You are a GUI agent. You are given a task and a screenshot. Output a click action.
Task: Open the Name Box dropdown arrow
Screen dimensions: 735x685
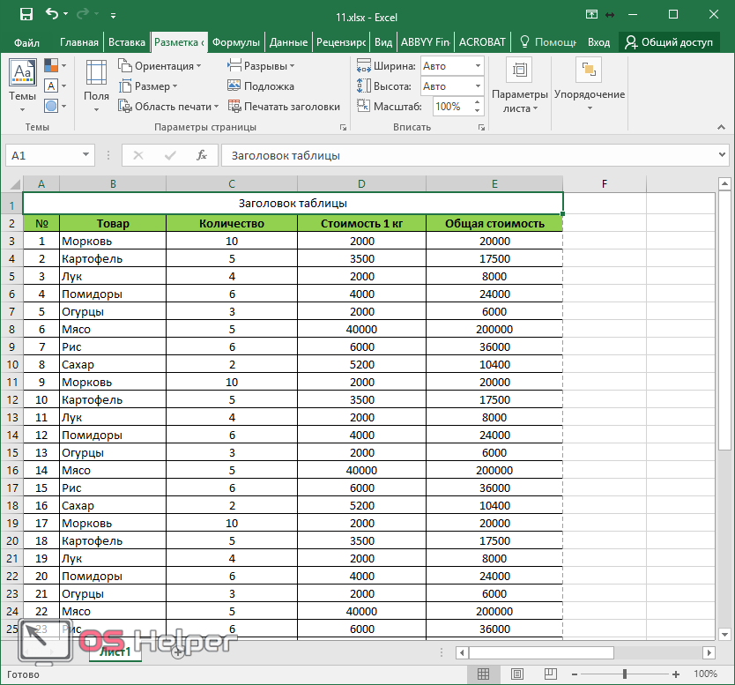[x=86, y=155]
